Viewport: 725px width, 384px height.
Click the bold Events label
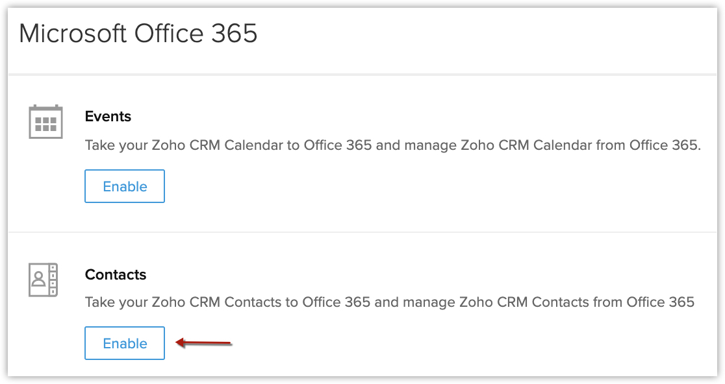tap(108, 117)
